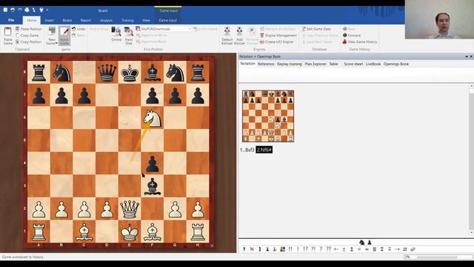Switch to the Training ribbon tab

[x=127, y=20]
